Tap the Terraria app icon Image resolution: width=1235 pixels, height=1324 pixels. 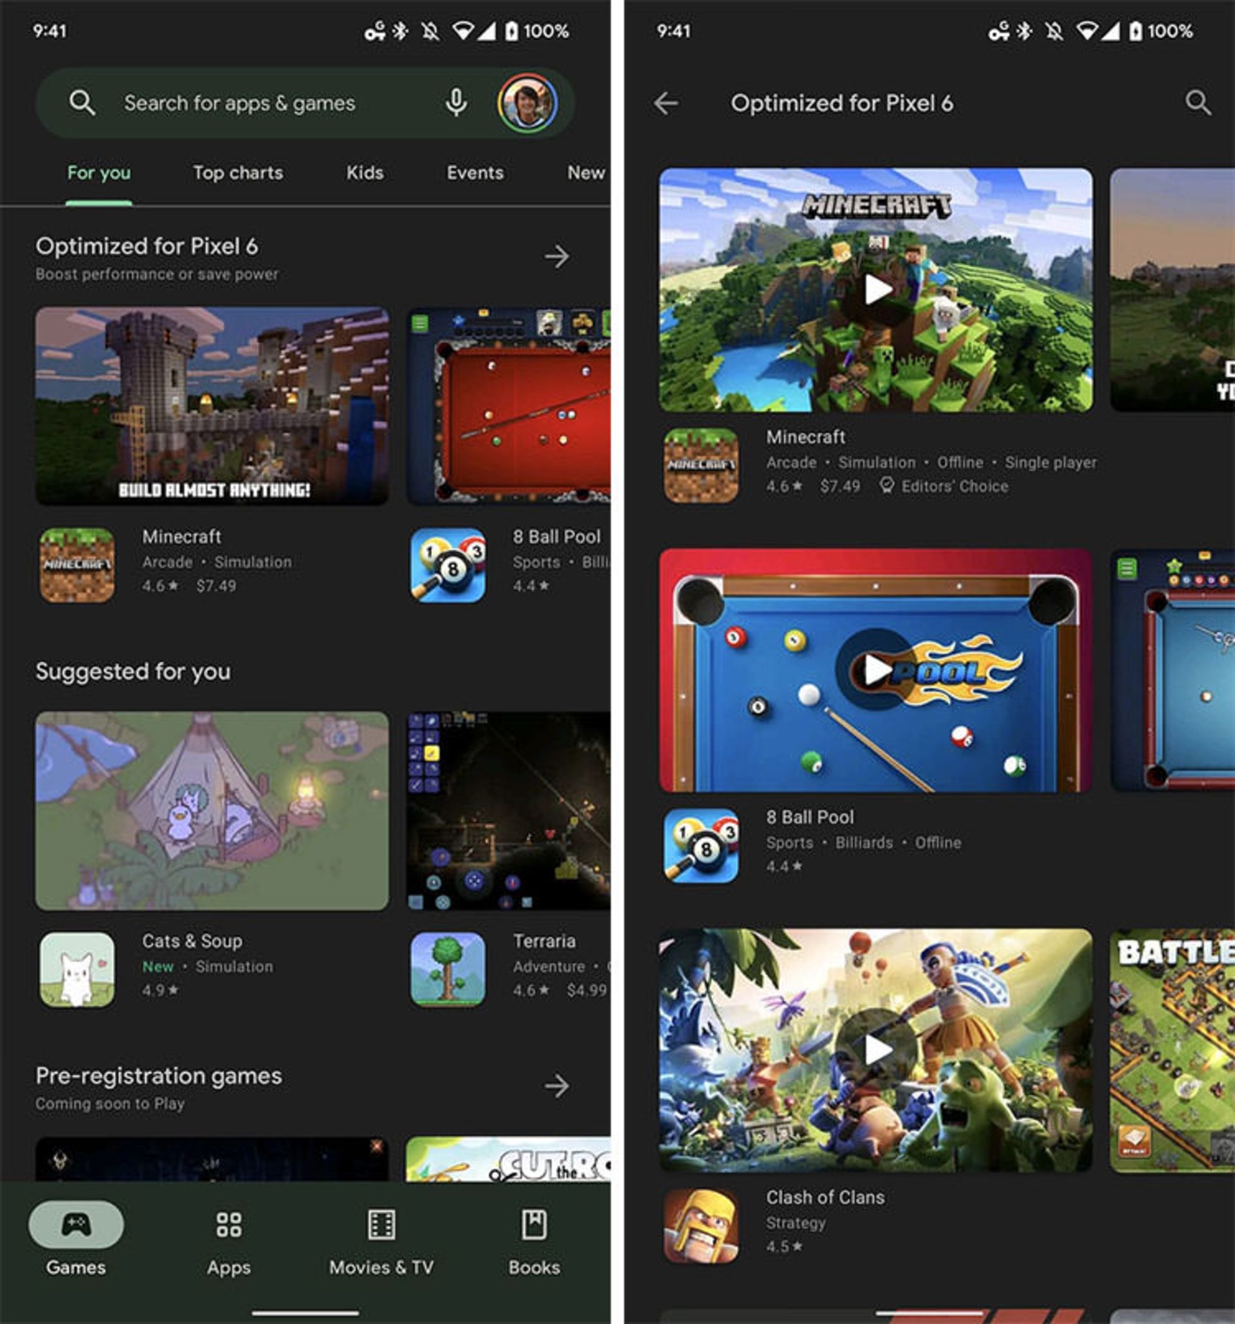click(x=448, y=969)
